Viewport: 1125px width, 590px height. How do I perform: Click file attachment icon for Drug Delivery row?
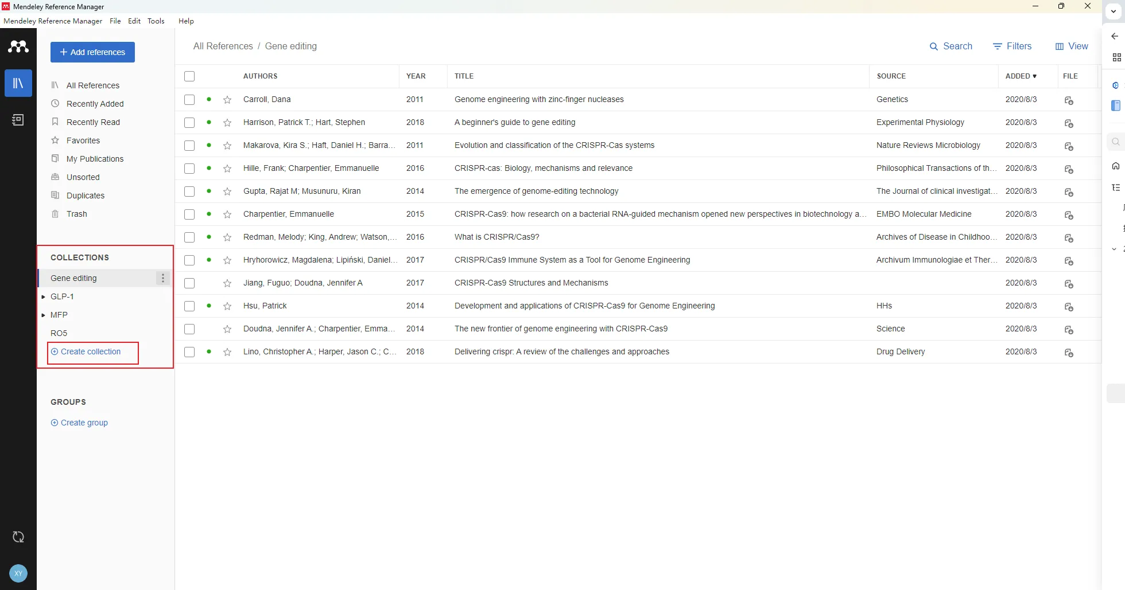[x=1069, y=353]
